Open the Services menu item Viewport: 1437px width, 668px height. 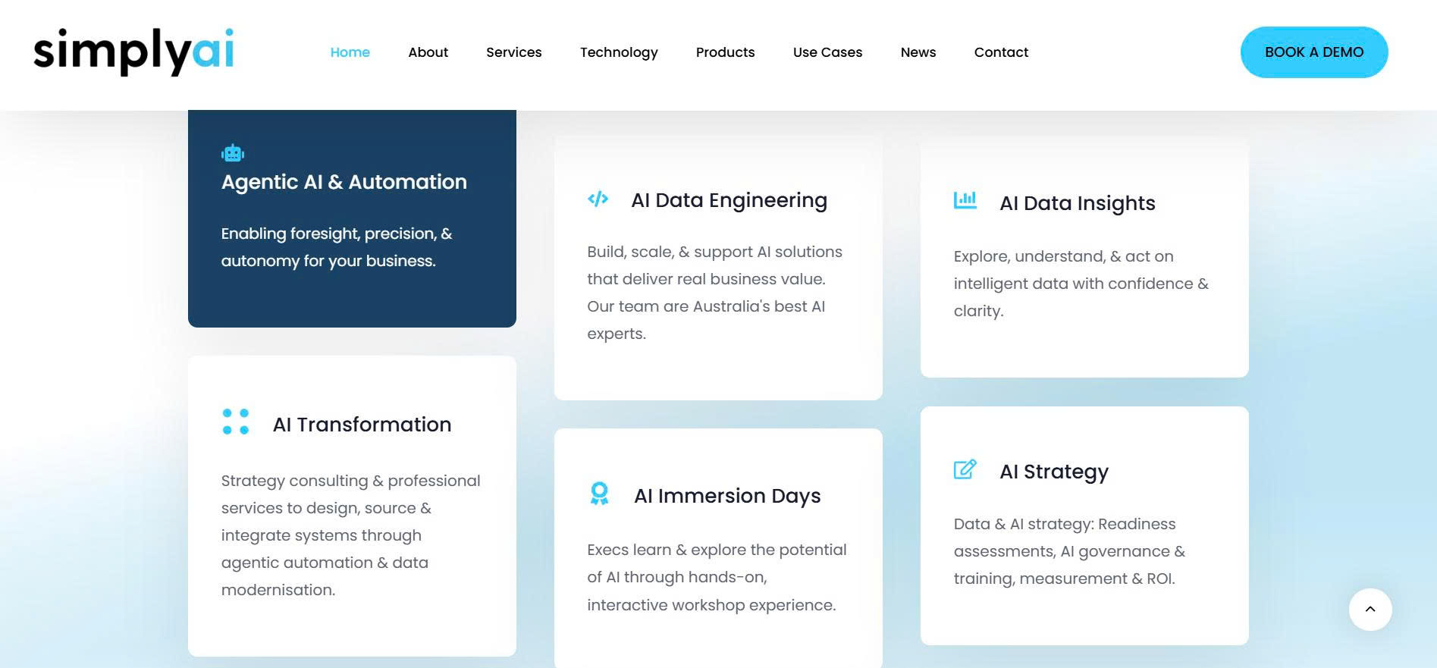pyautogui.click(x=514, y=52)
